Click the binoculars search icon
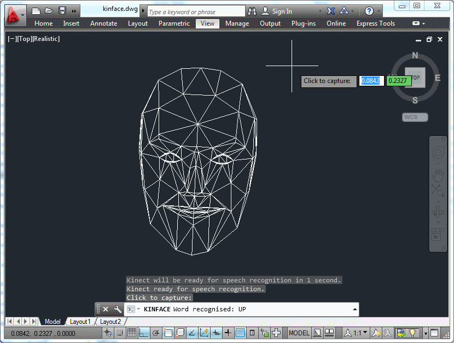 click(x=252, y=11)
